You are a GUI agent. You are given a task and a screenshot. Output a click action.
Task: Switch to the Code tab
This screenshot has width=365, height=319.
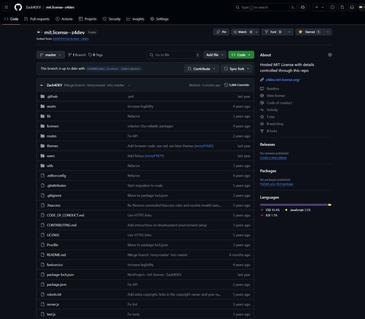pyautogui.click(x=11, y=19)
